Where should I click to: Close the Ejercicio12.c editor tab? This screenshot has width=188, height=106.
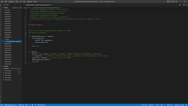pos(53,5)
